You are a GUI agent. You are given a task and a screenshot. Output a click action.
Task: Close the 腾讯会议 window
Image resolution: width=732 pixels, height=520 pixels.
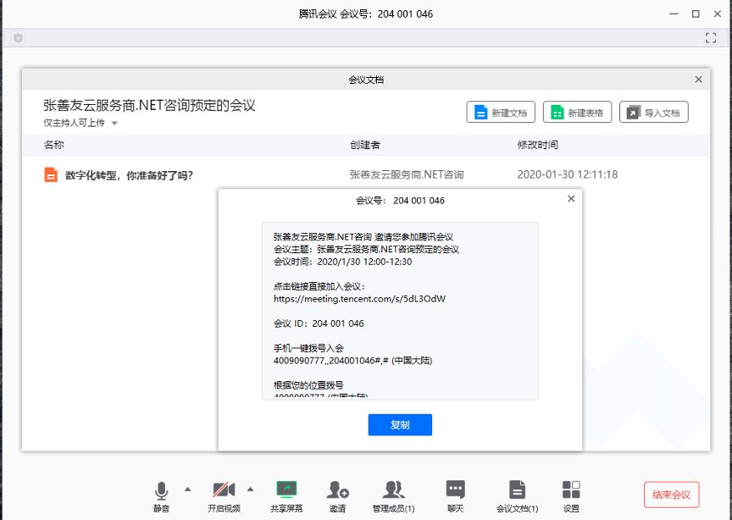click(x=718, y=14)
